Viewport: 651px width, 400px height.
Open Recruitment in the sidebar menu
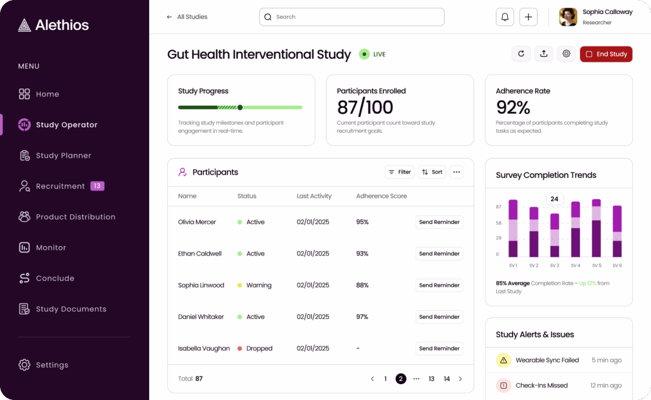pos(60,186)
